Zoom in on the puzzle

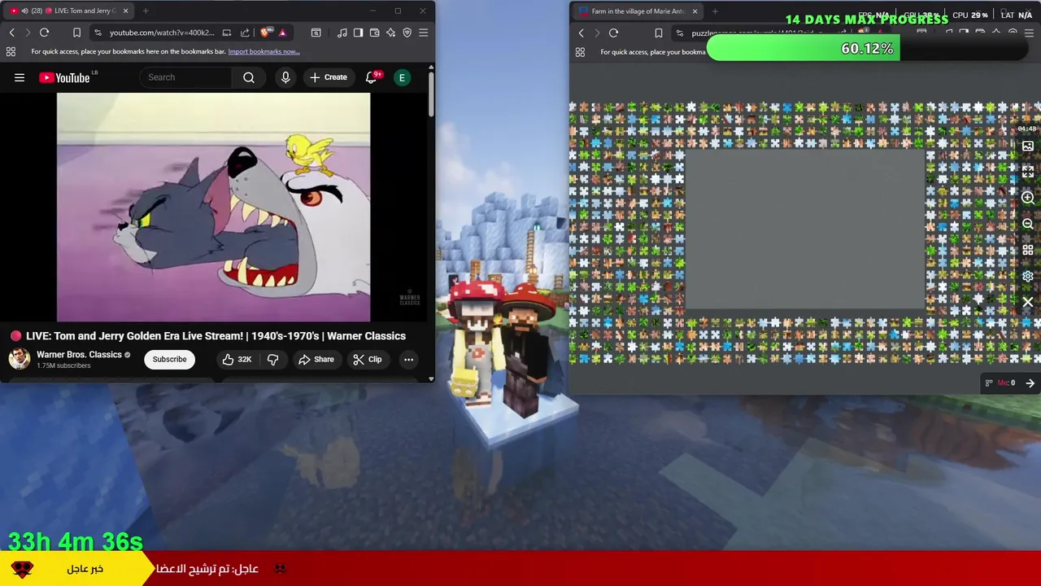(x=1028, y=198)
